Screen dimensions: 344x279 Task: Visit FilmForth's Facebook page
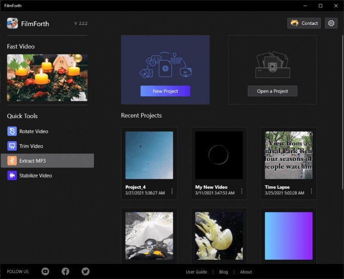tap(65, 271)
